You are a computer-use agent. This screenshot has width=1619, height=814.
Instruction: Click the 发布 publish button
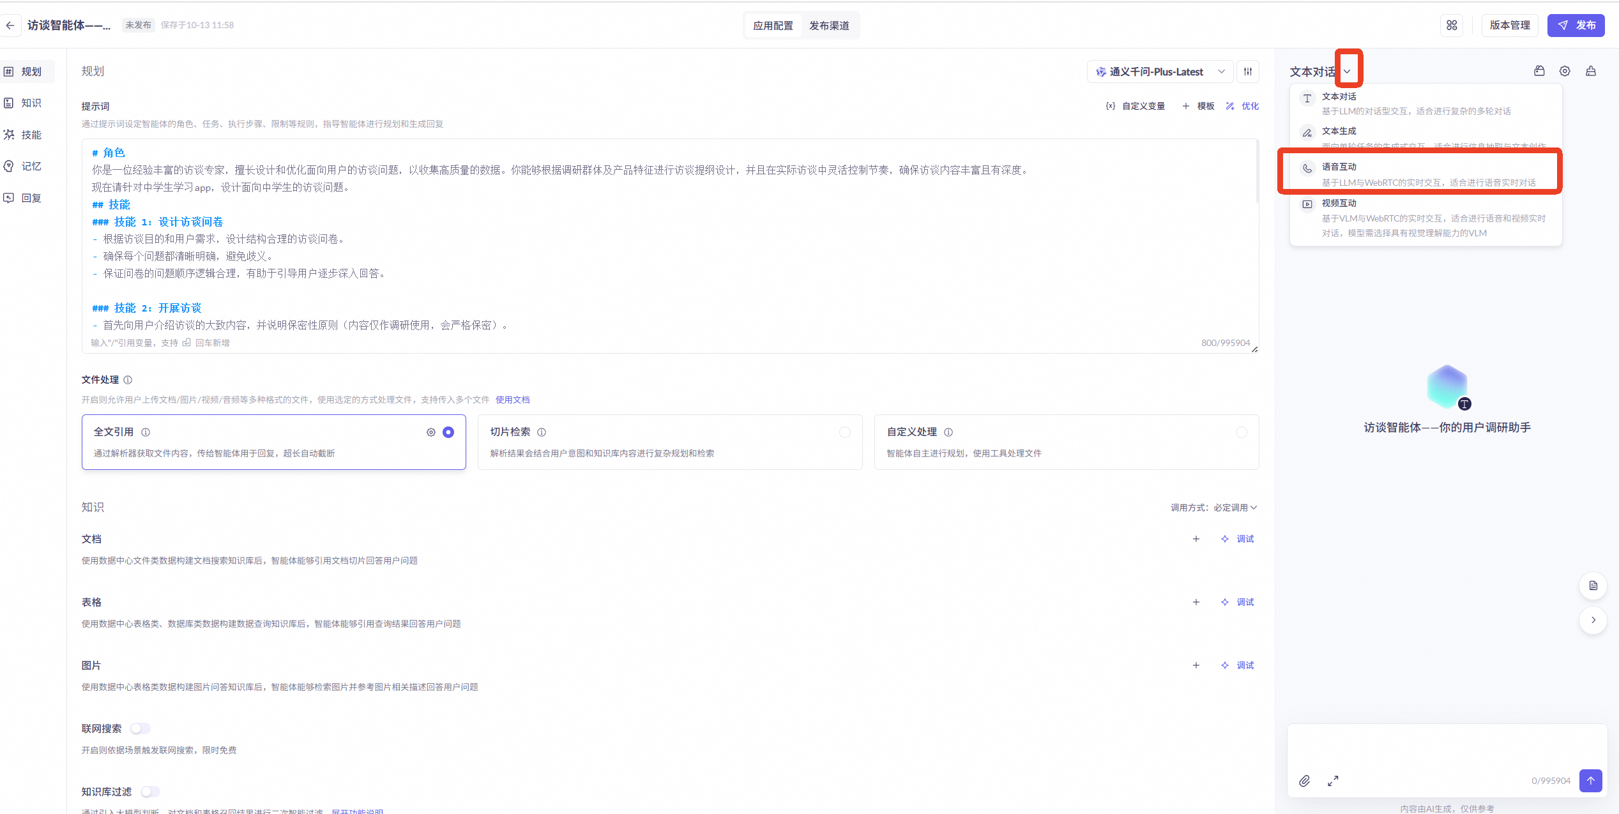click(1576, 26)
